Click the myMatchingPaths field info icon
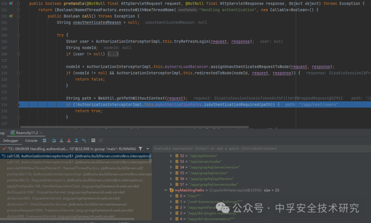Viewport: 371px width, 223px height. [171, 190]
